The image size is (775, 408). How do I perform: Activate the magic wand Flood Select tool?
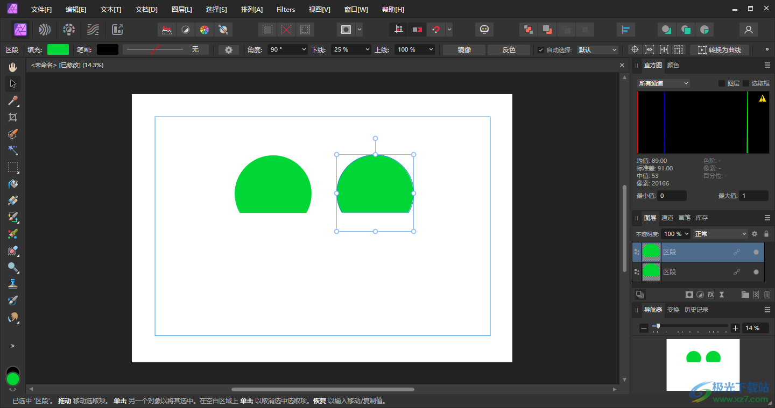pos(13,151)
